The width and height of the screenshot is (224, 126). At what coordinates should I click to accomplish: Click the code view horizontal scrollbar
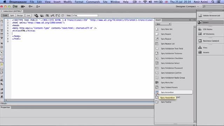coord(79,100)
